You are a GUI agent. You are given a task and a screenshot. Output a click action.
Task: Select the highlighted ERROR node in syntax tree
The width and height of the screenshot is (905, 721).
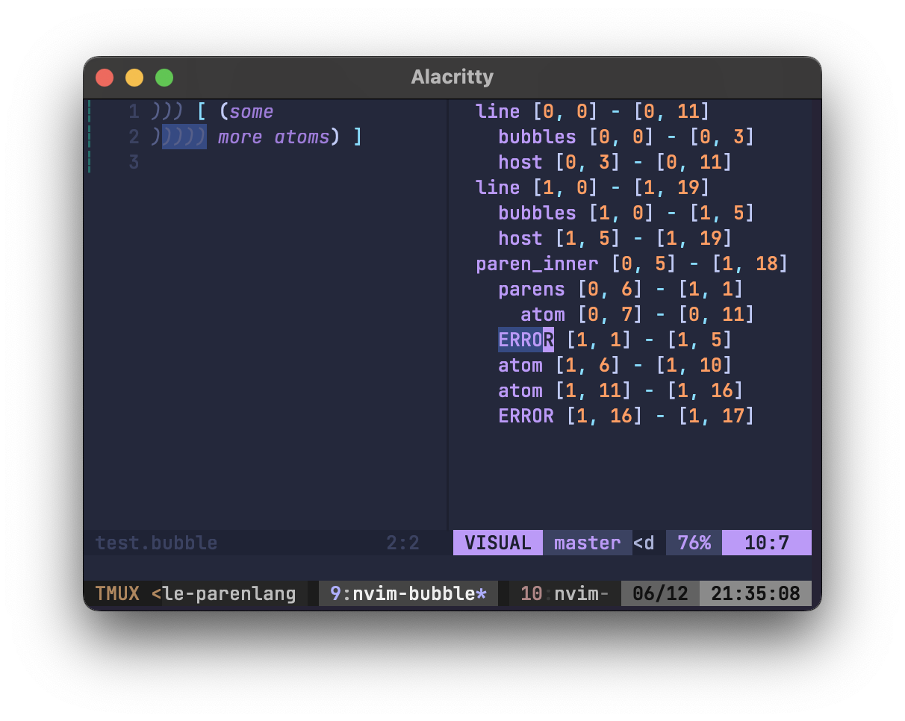pos(526,340)
